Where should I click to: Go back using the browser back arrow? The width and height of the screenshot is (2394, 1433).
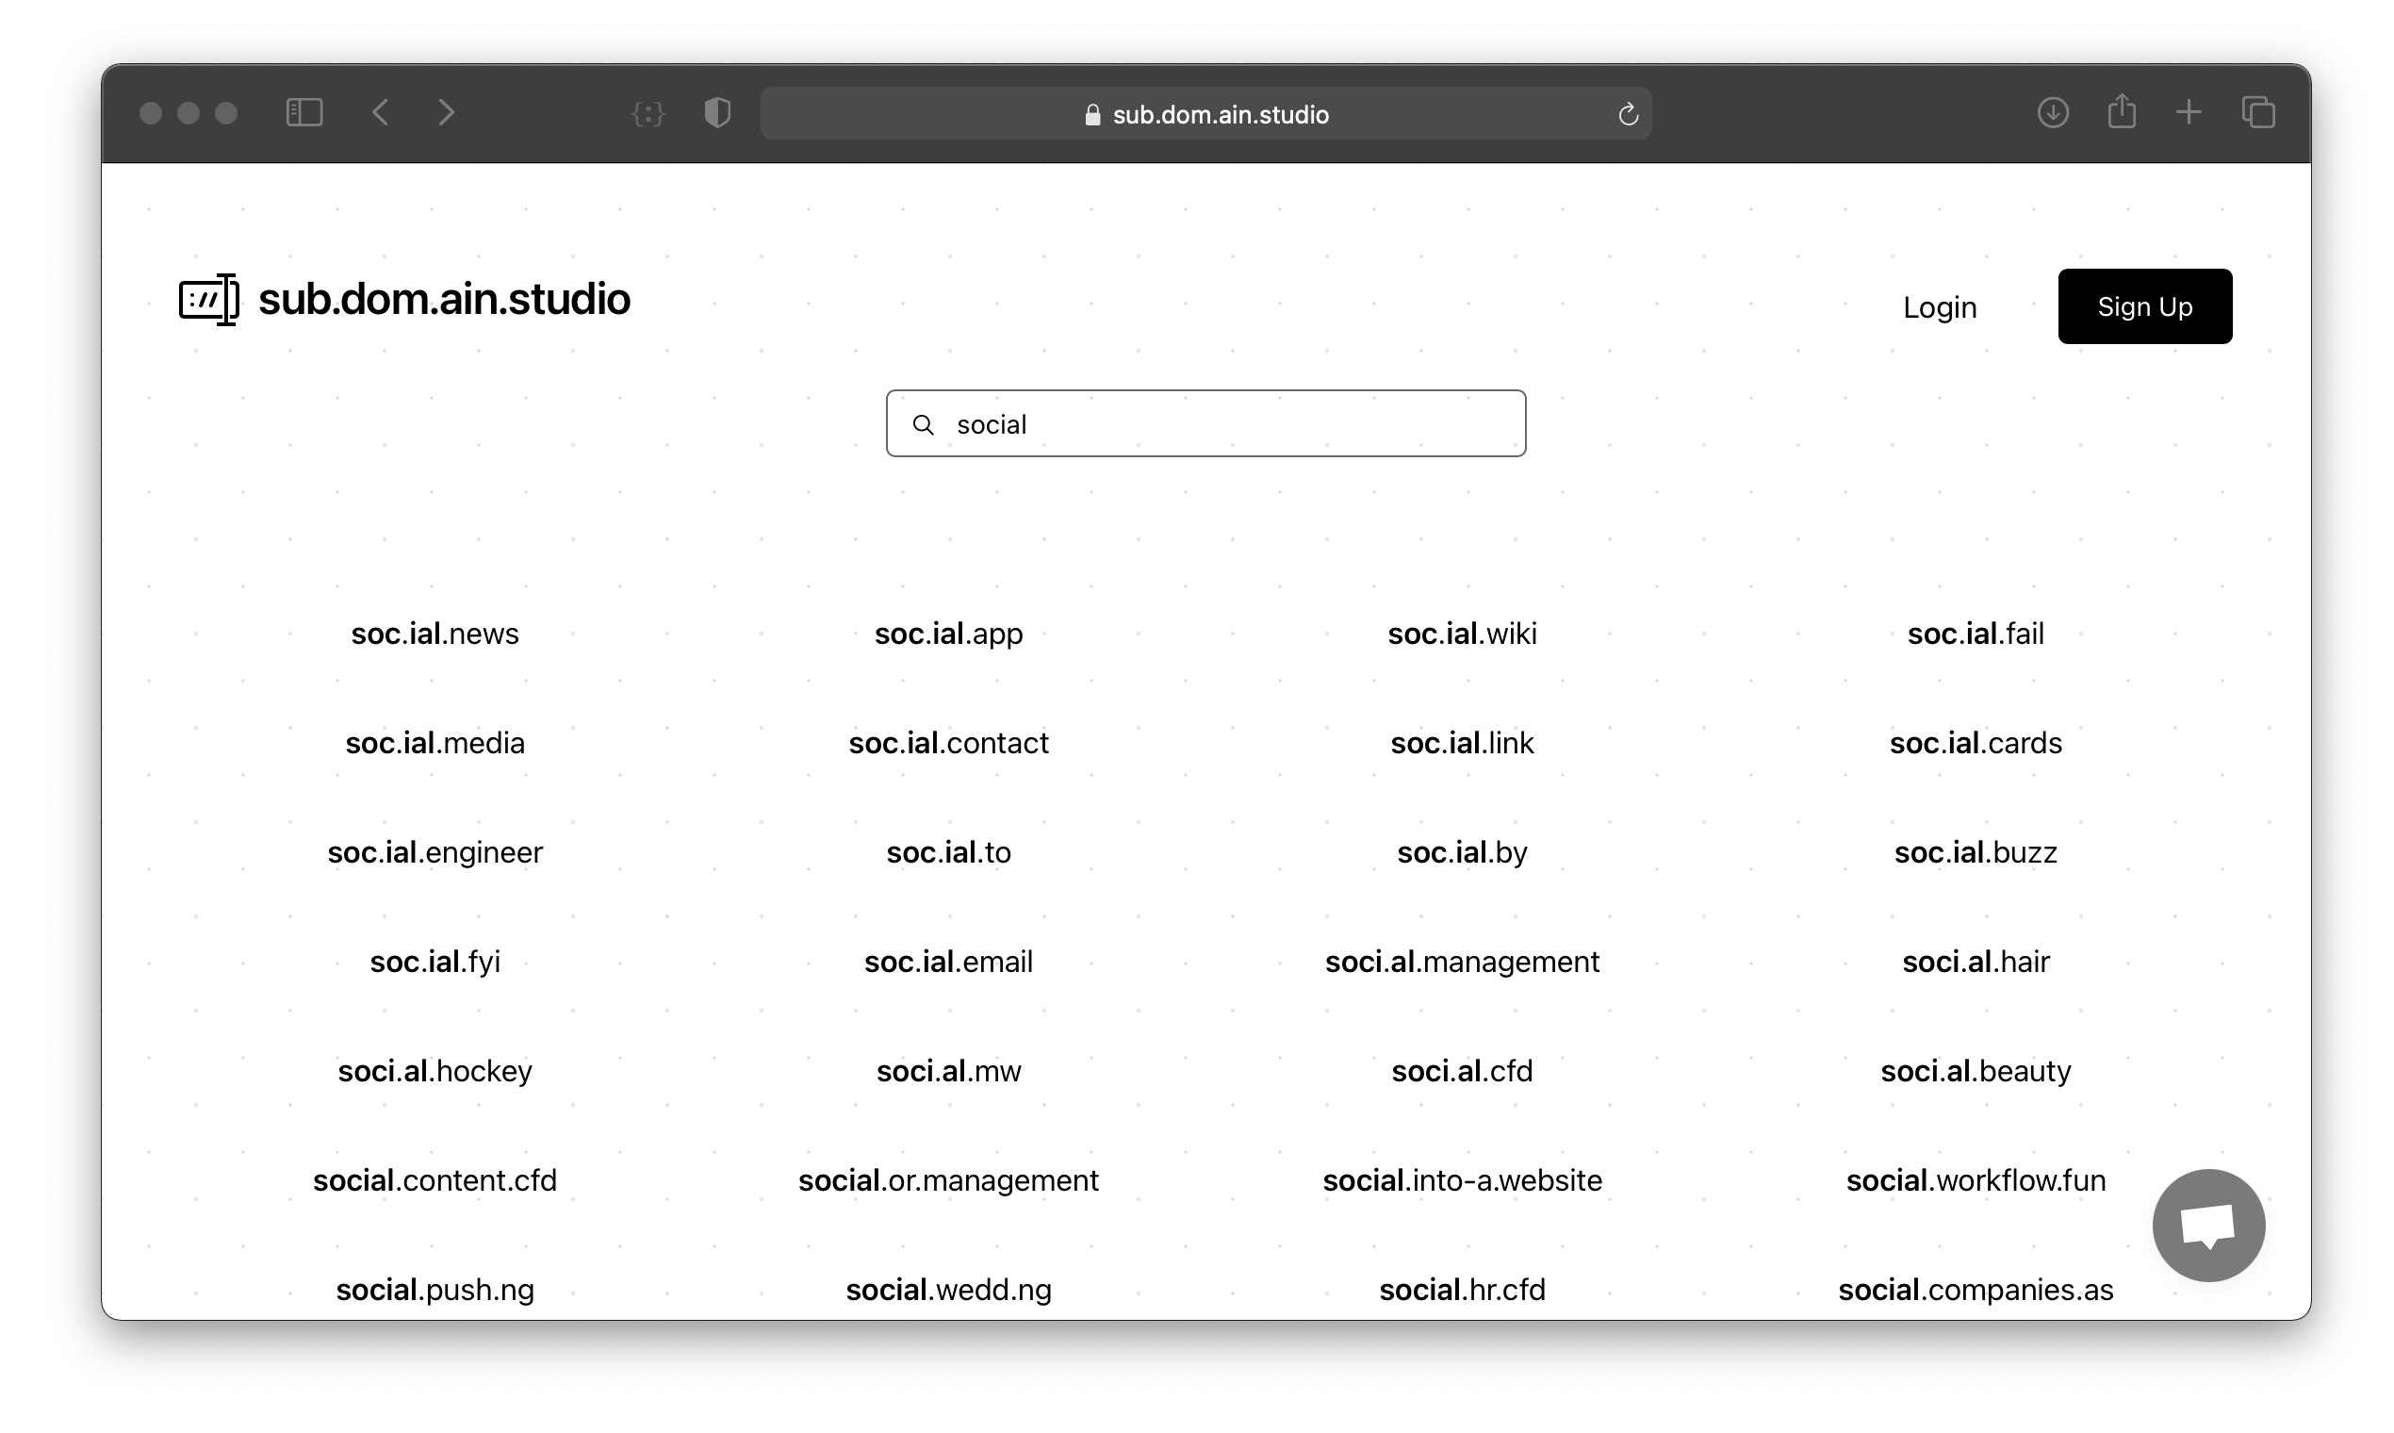pyautogui.click(x=381, y=113)
